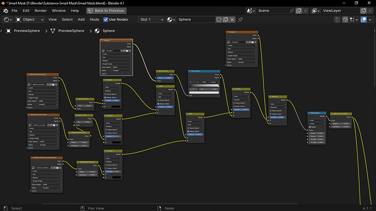Open overlay options dropdown arrow
376x211 pixels.
coord(370,20)
